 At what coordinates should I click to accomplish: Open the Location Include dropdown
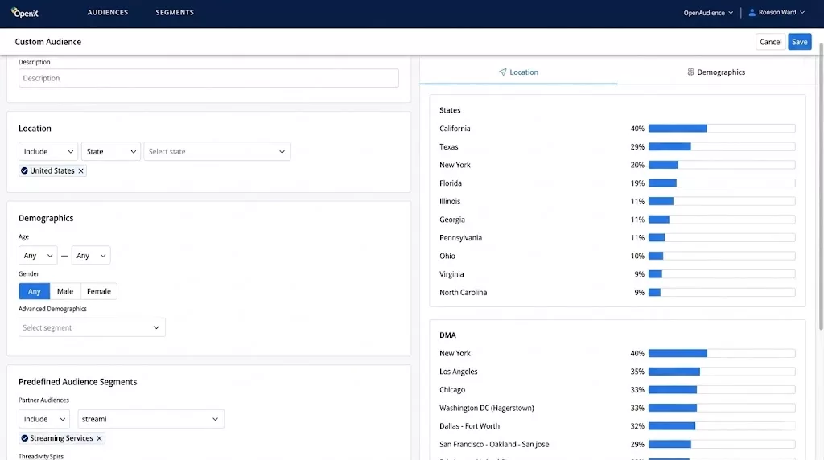(x=48, y=151)
